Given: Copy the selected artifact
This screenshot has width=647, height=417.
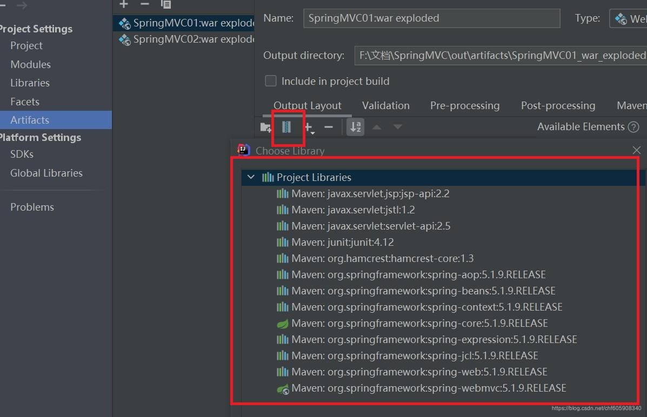Looking at the screenshot, I should click(166, 4).
